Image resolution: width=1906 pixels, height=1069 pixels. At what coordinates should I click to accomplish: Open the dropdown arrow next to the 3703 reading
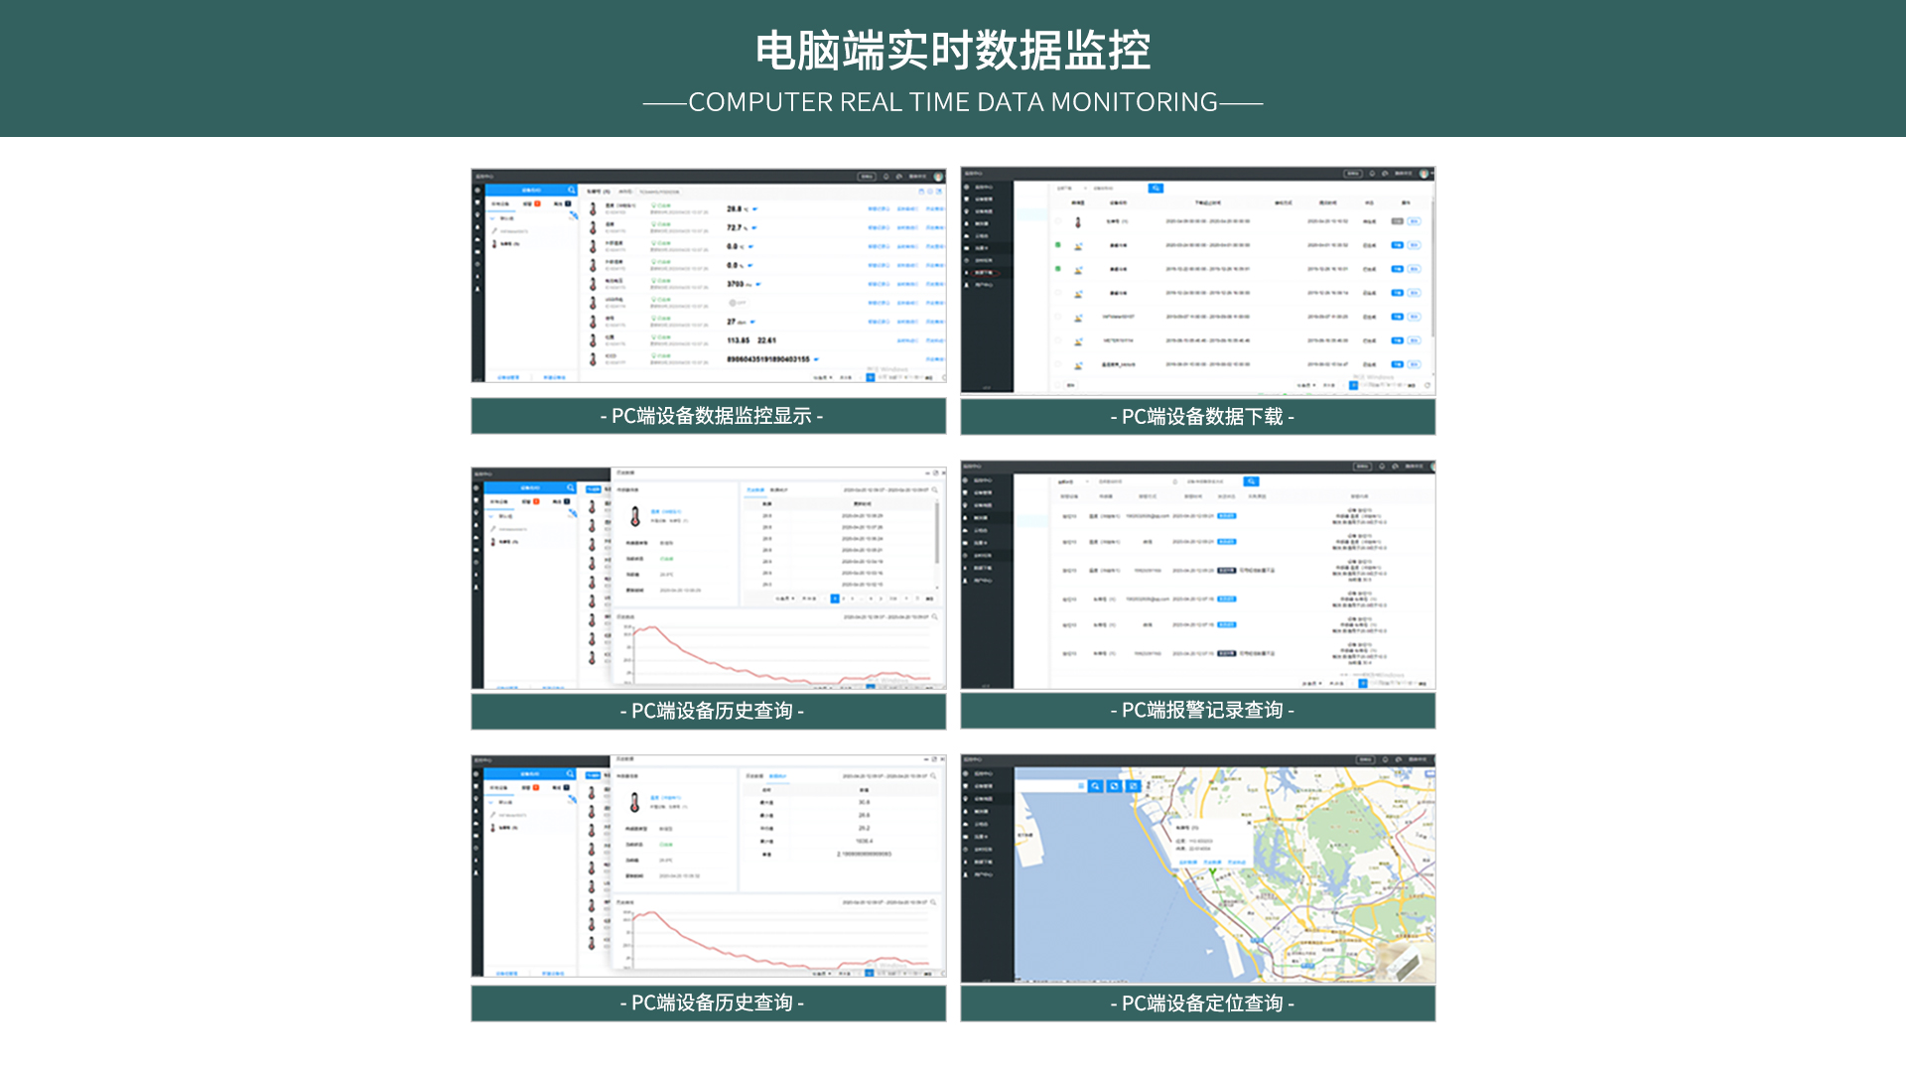click(x=758, y=285)
